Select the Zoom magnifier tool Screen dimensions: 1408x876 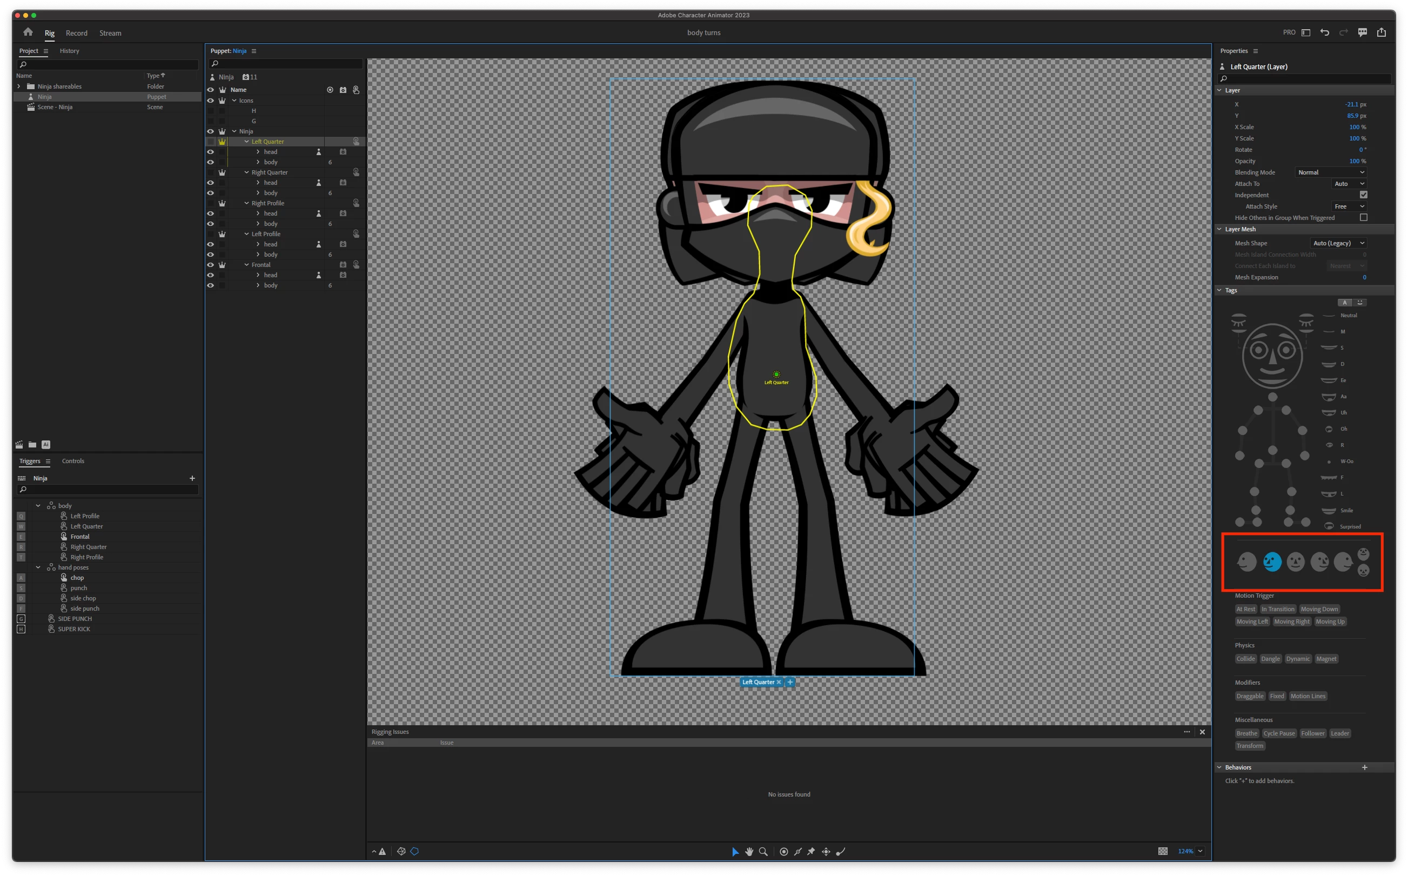[x=763, y=851]
